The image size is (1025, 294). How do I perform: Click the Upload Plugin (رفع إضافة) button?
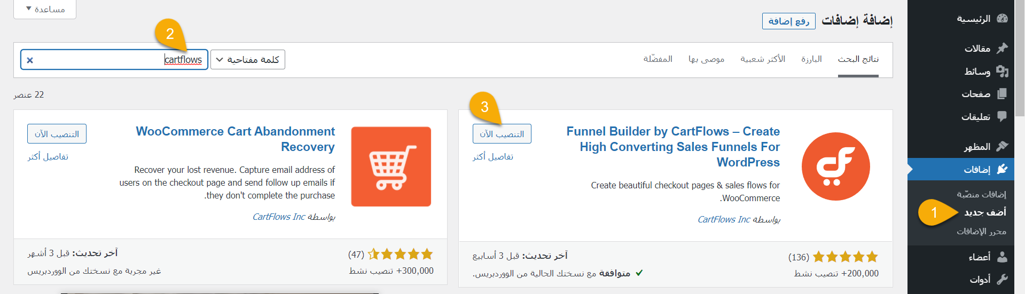788,21
